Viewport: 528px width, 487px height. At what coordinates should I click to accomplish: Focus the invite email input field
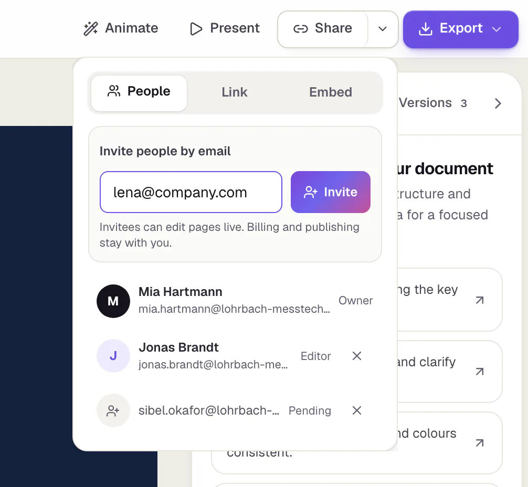pos(191,192)
